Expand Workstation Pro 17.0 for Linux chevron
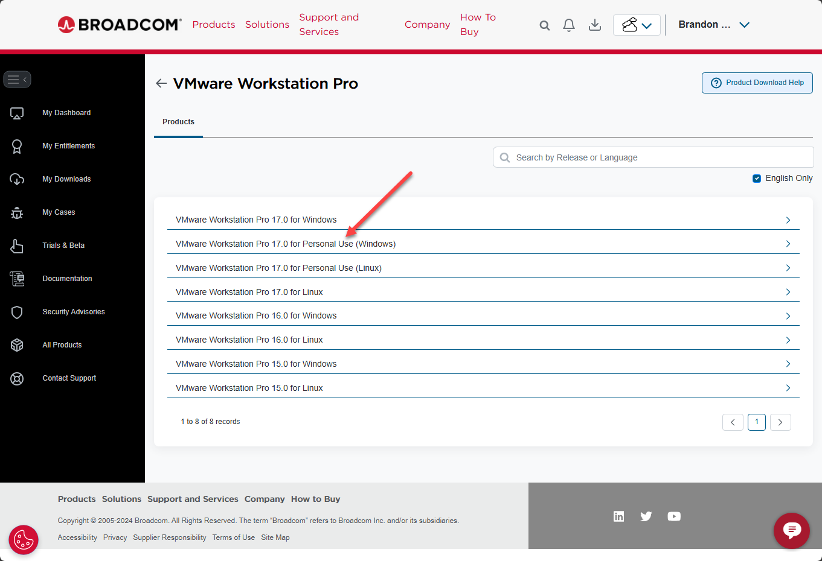Viewport: 822px width, 561px height. pos(788,292)
